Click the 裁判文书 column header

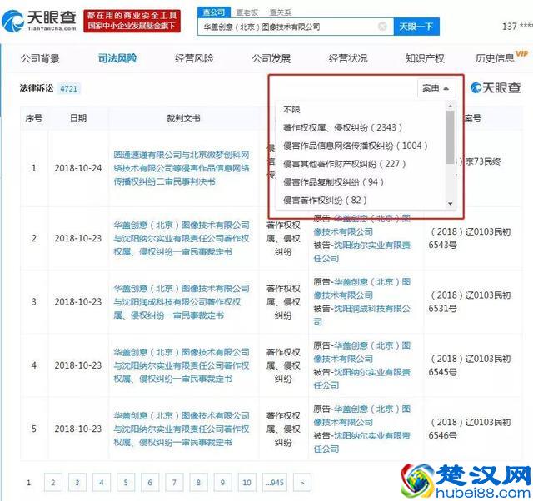coord(183,118)
